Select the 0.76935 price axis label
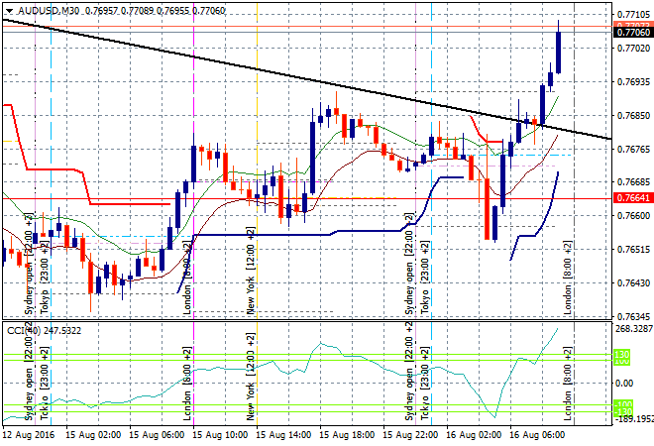 (633, 82)
